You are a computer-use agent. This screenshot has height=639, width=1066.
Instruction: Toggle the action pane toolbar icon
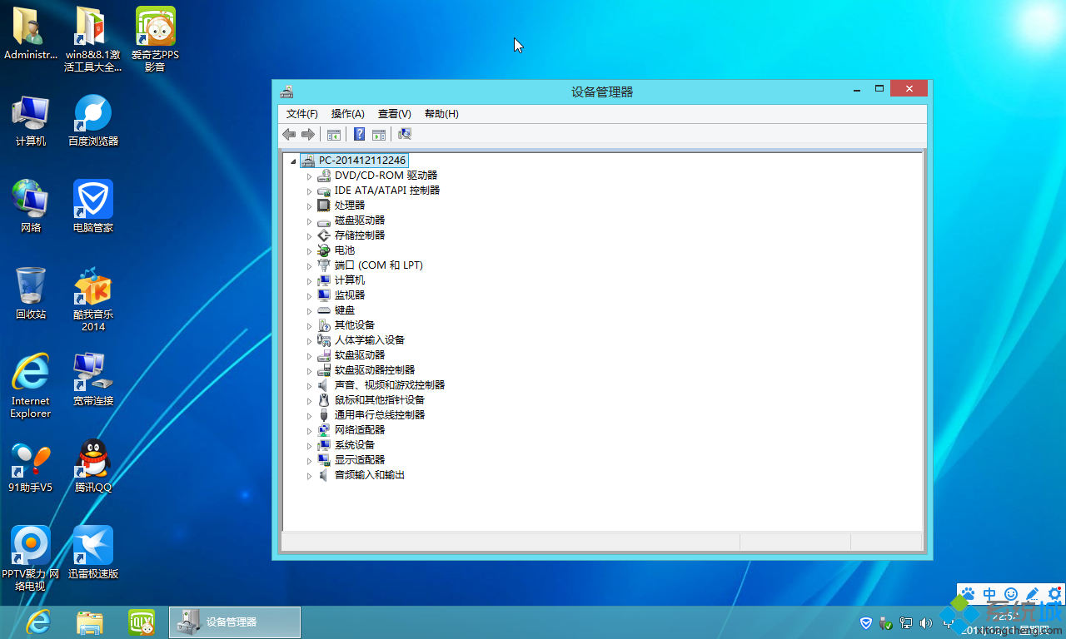pyautogui.click(x=379, y=135)
